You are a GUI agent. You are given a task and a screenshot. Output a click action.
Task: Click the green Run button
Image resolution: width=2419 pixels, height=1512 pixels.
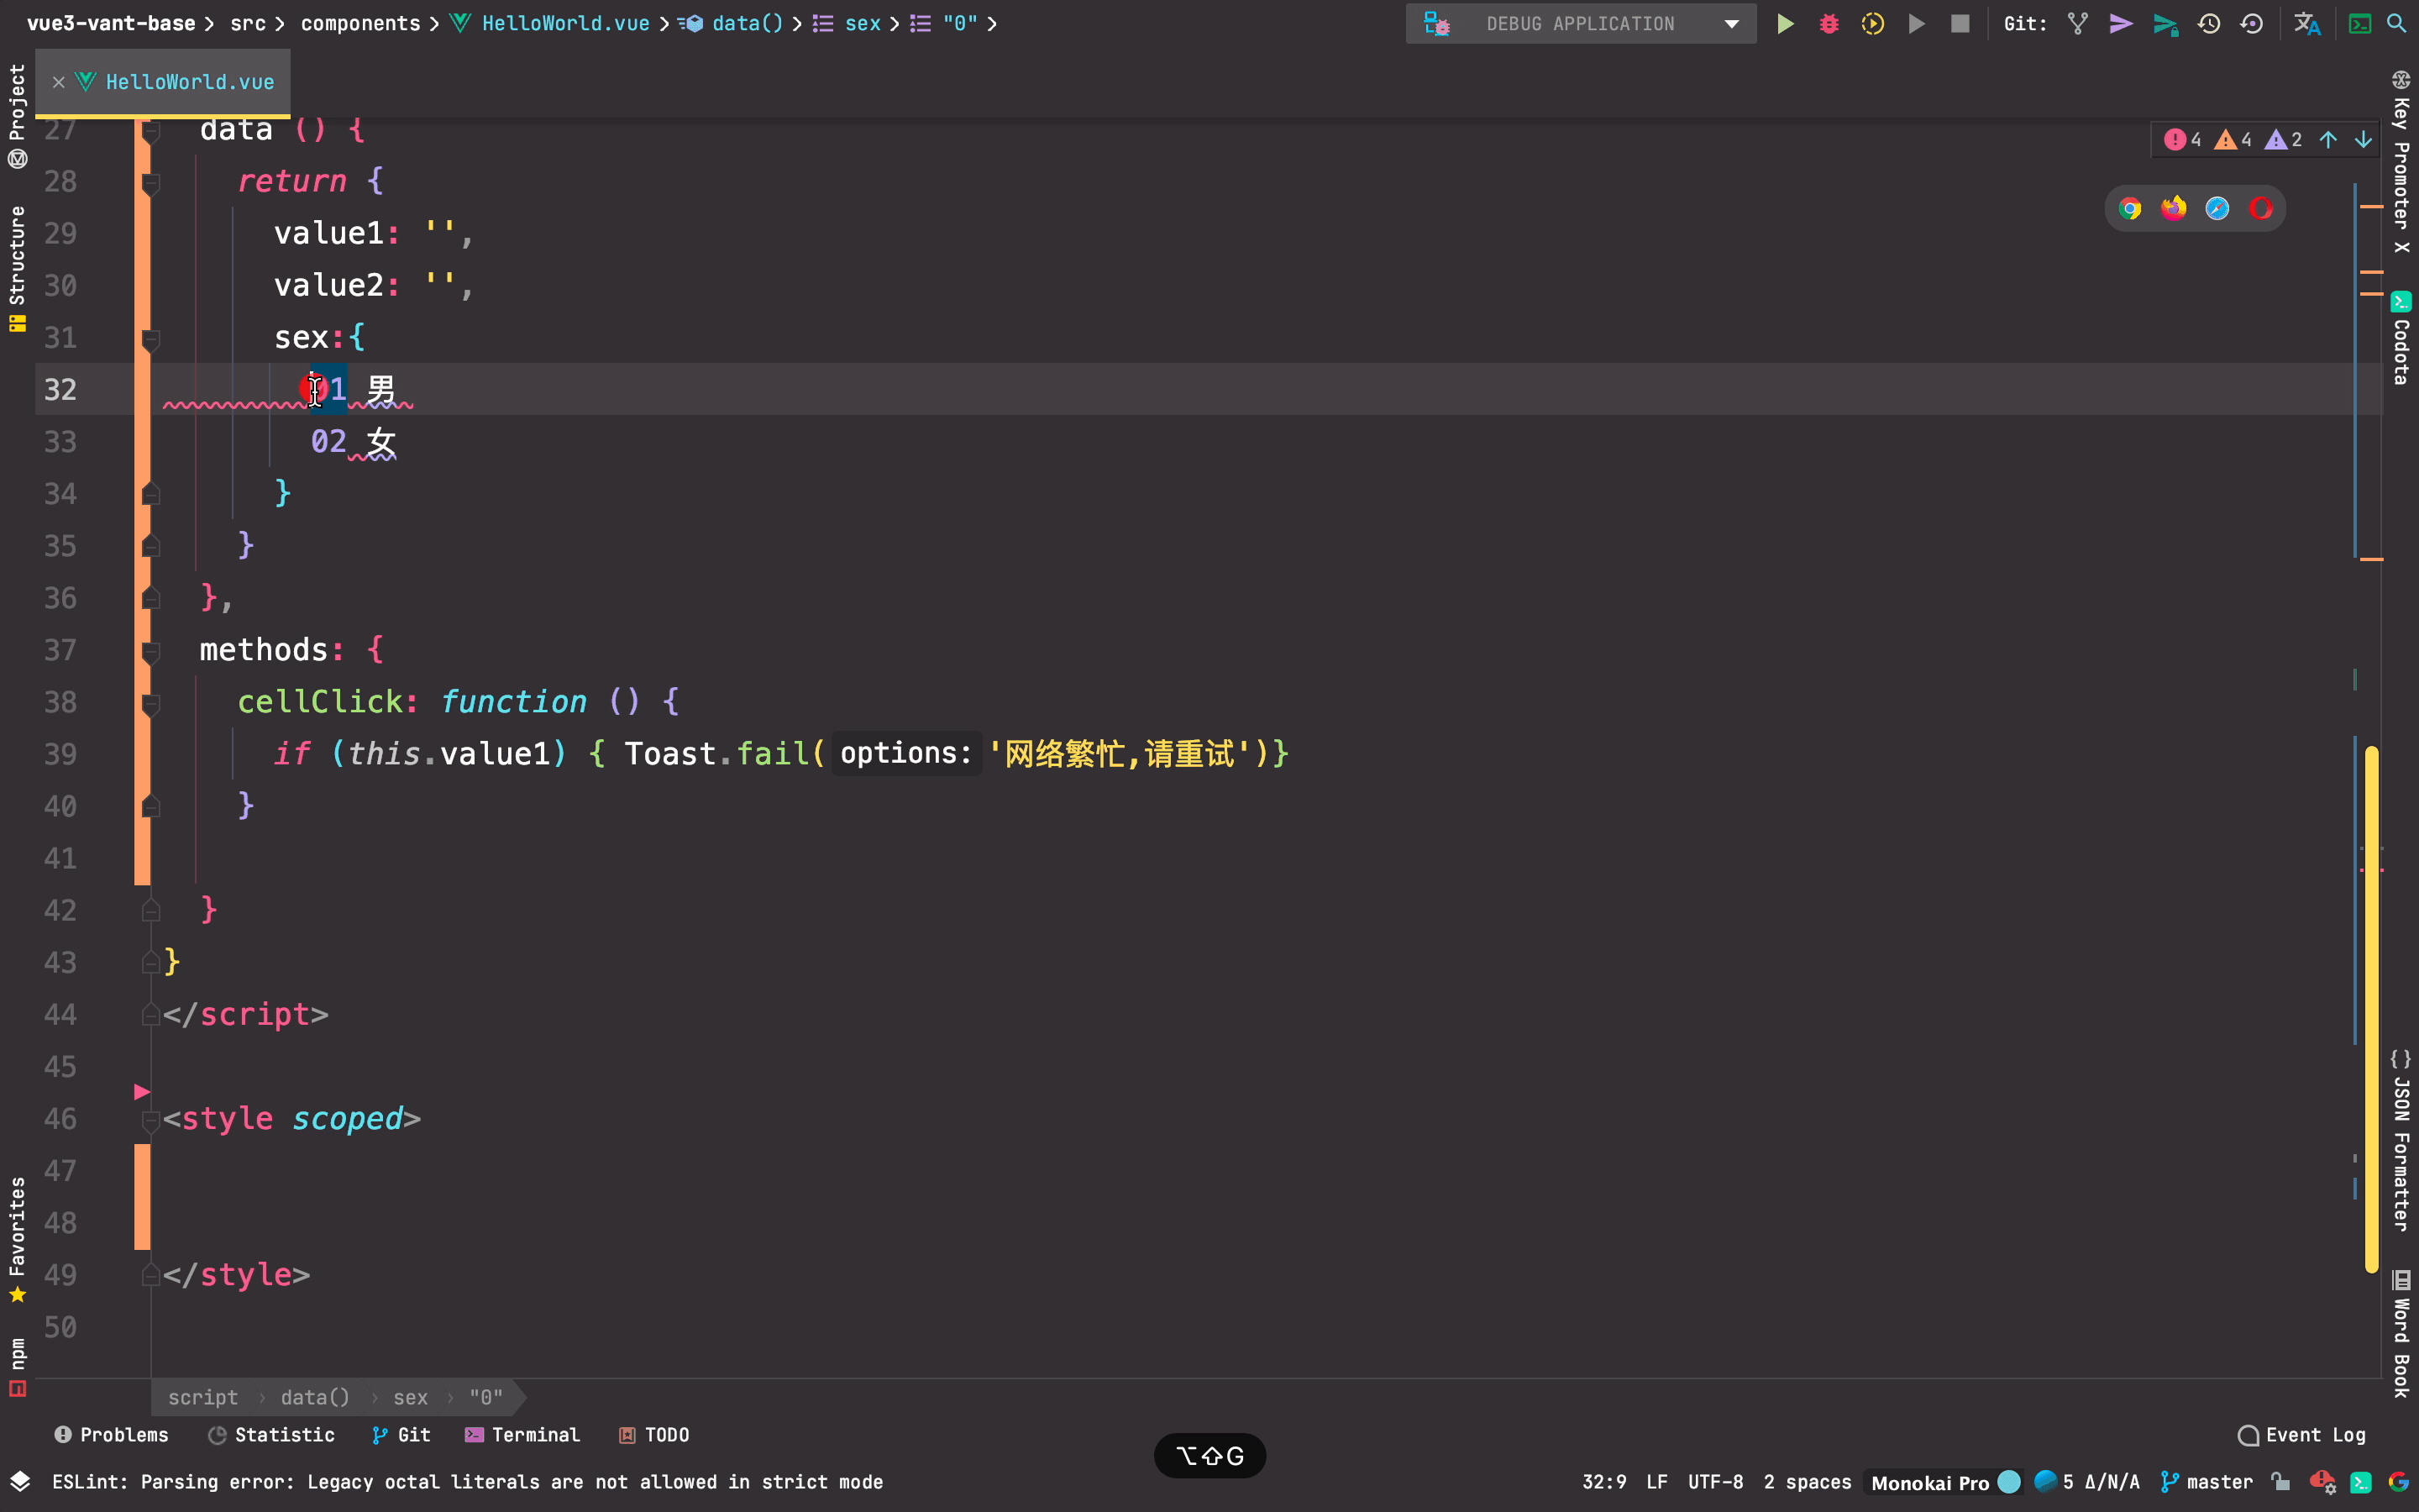[1784, 24]
